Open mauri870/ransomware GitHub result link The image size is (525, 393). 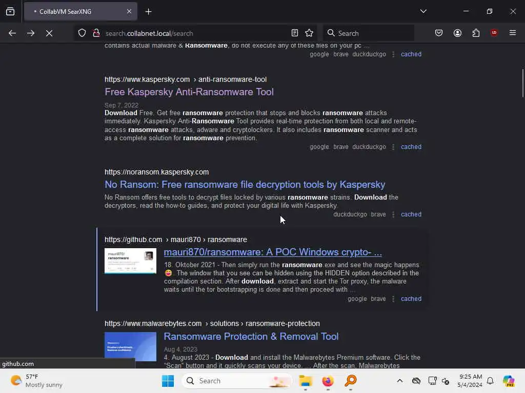tap(273, 252)
